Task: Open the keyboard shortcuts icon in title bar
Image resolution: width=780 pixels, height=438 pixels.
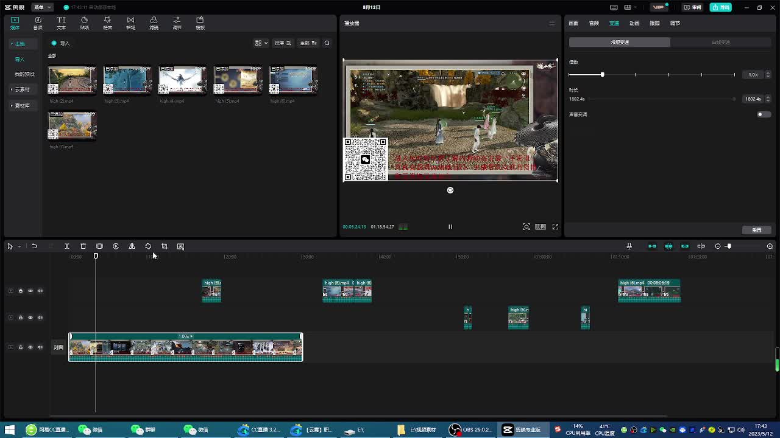Action: click(x=614, y=7)
